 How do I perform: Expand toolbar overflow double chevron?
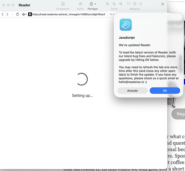pos(163,4)
